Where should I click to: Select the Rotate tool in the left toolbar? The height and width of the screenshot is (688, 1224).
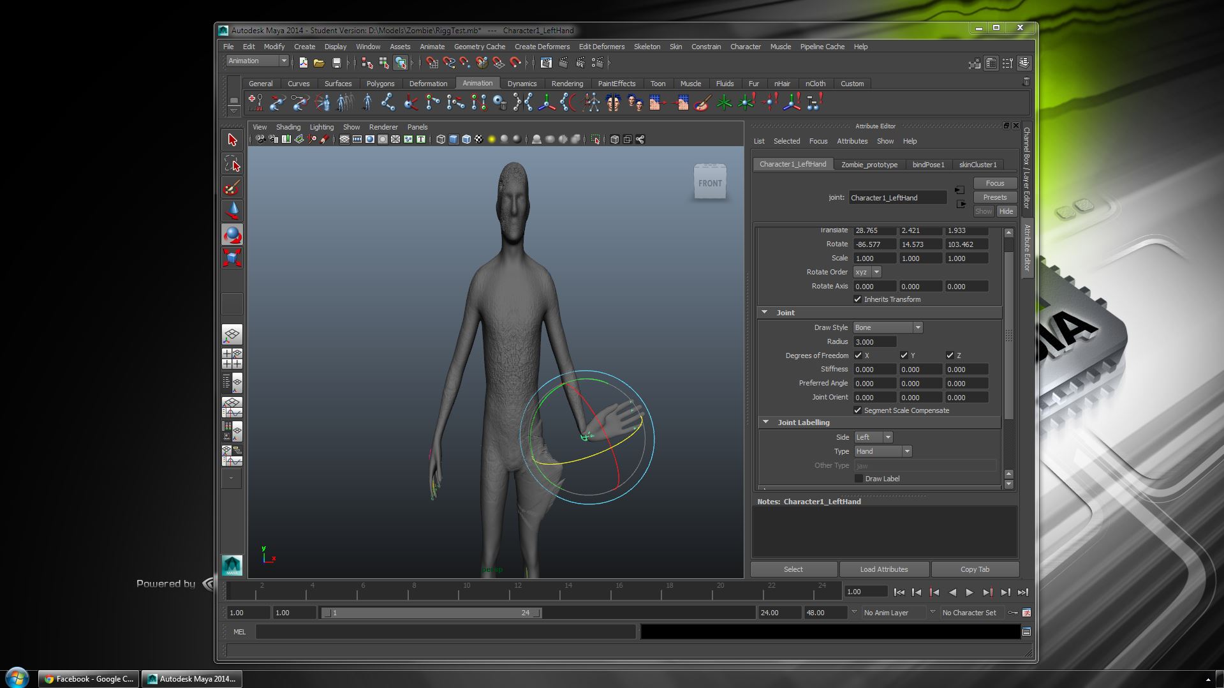(x=232, y=236)
